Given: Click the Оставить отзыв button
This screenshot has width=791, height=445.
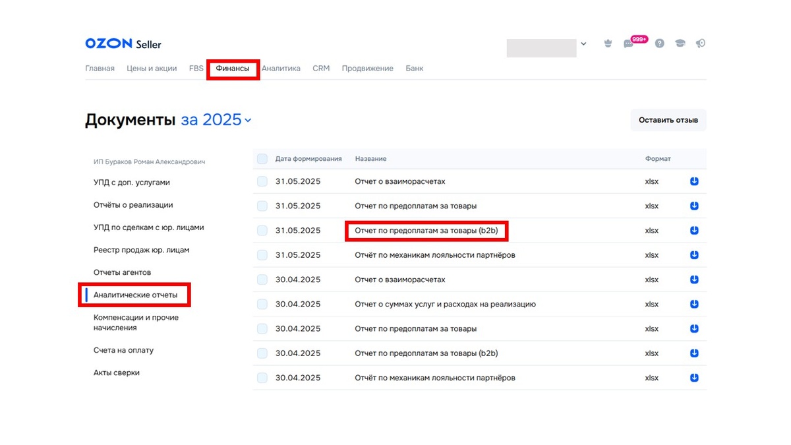Looking at the screenshot, I should pyautogui.click(x=668, y=120).
